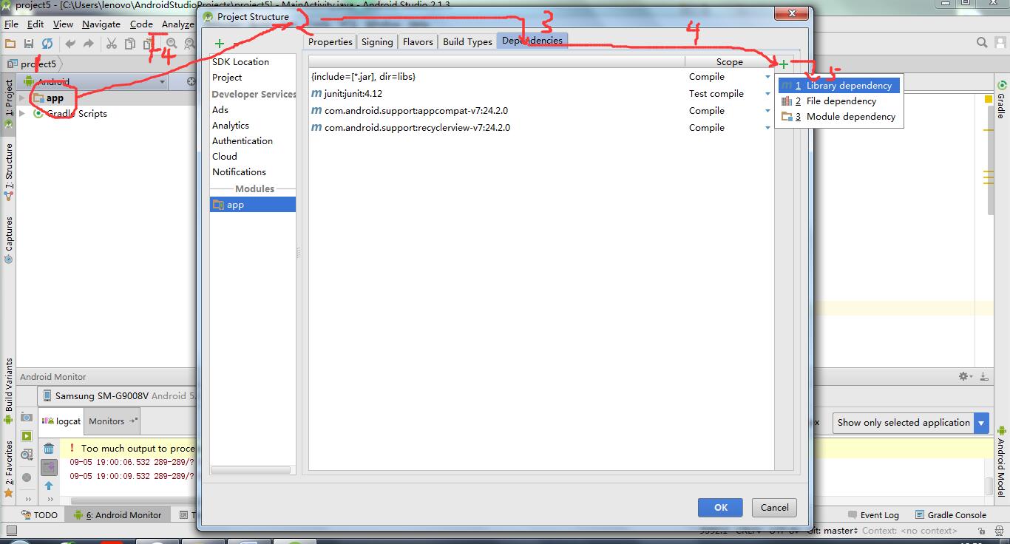The width and height of the screenshot is (1010, 544).
Task: Select Cloud developer service
Action: click(x=225, y=157)
